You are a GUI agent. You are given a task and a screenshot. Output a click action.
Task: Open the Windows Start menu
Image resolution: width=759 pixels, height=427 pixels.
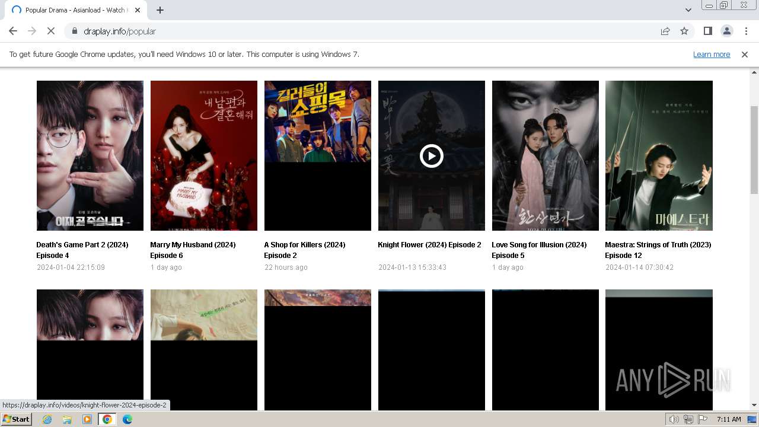click(x=17, y=419)
